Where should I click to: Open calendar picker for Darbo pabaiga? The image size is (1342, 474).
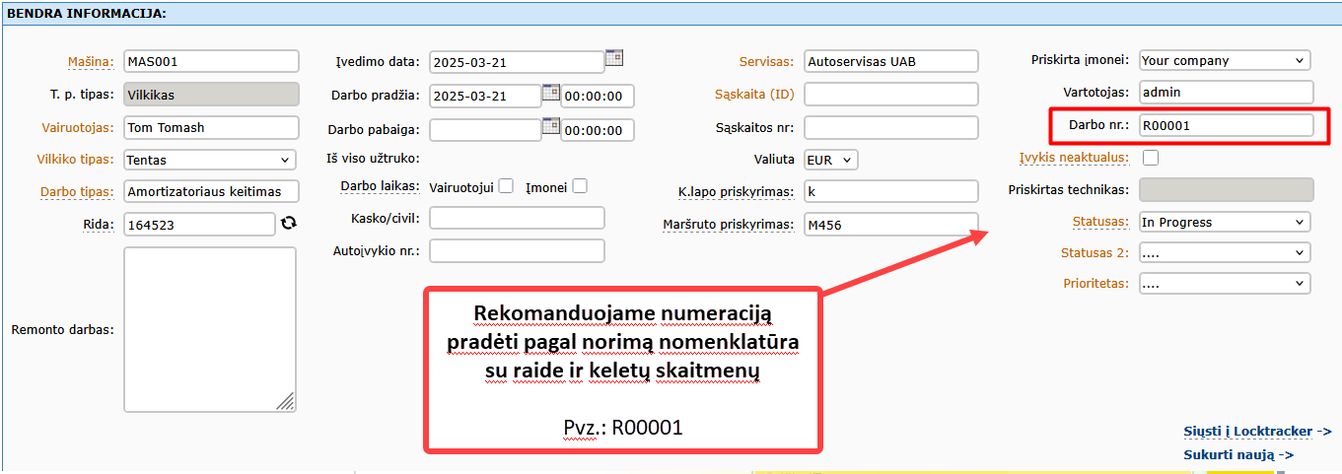coord(551,125)
